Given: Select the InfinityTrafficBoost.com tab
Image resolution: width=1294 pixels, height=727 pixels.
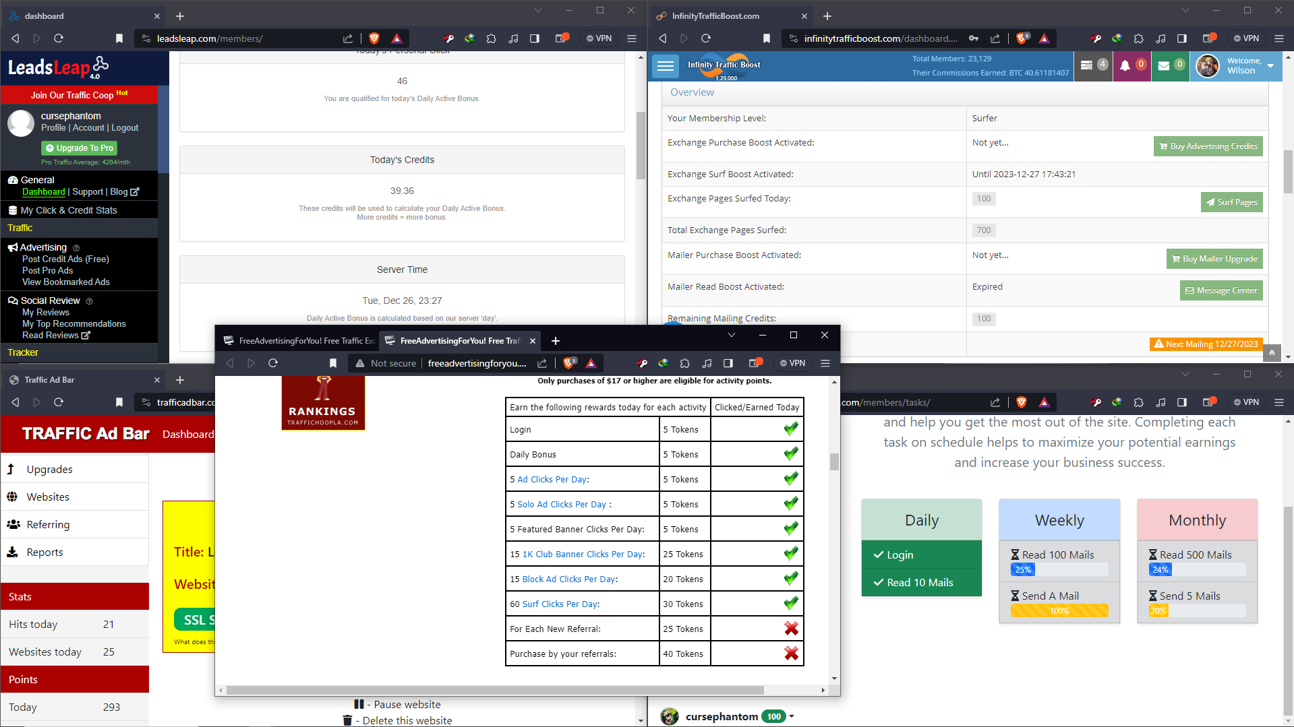Looking at the screenshot, I should (x=732, y=16).
